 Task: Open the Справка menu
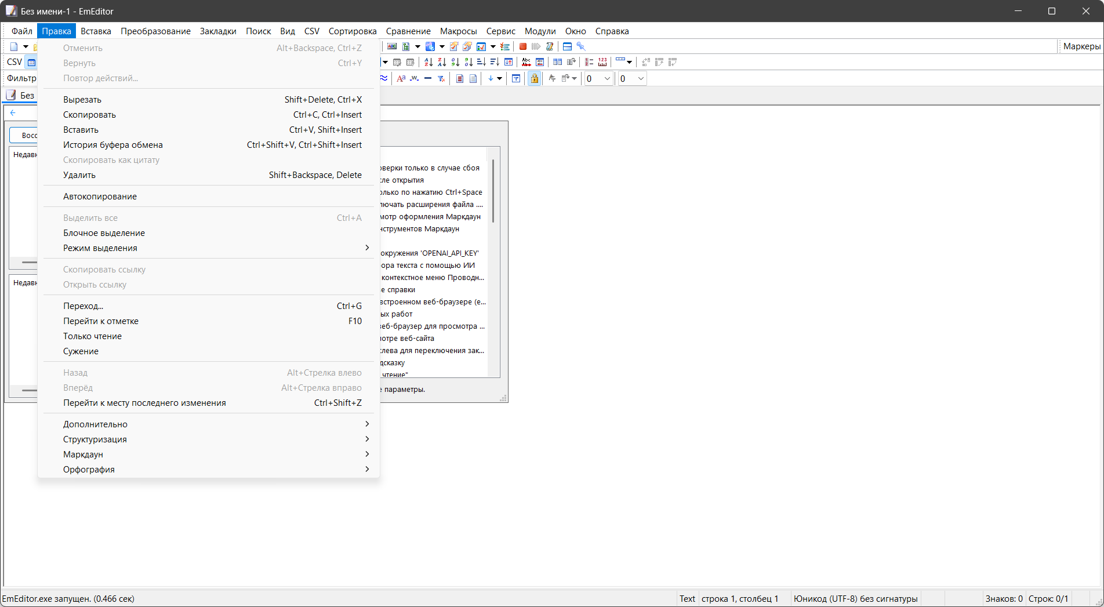tap(612, 31)
